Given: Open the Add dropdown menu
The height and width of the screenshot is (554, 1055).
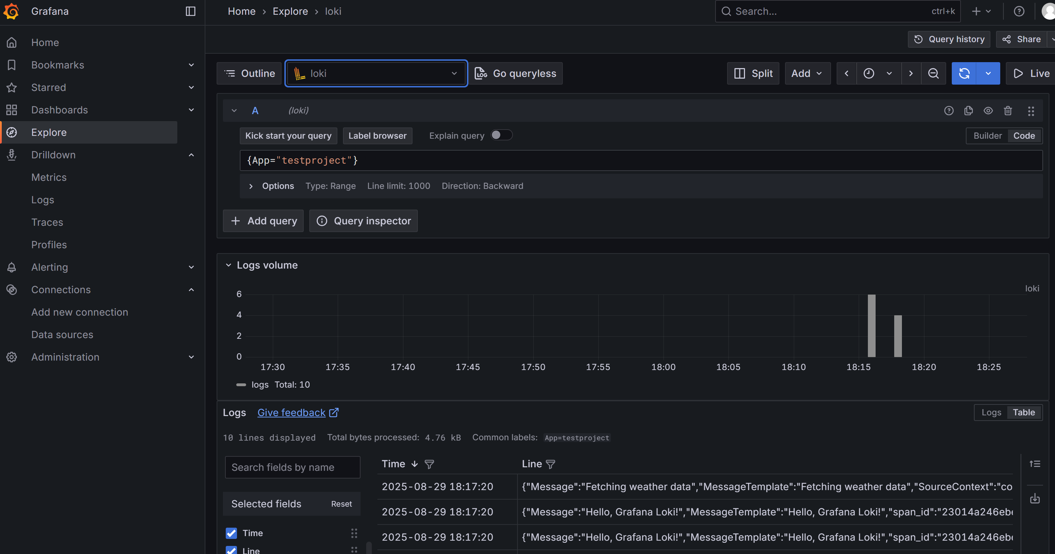Looking at the screenshot, I should pyautogui.click(x=807, y=73).
